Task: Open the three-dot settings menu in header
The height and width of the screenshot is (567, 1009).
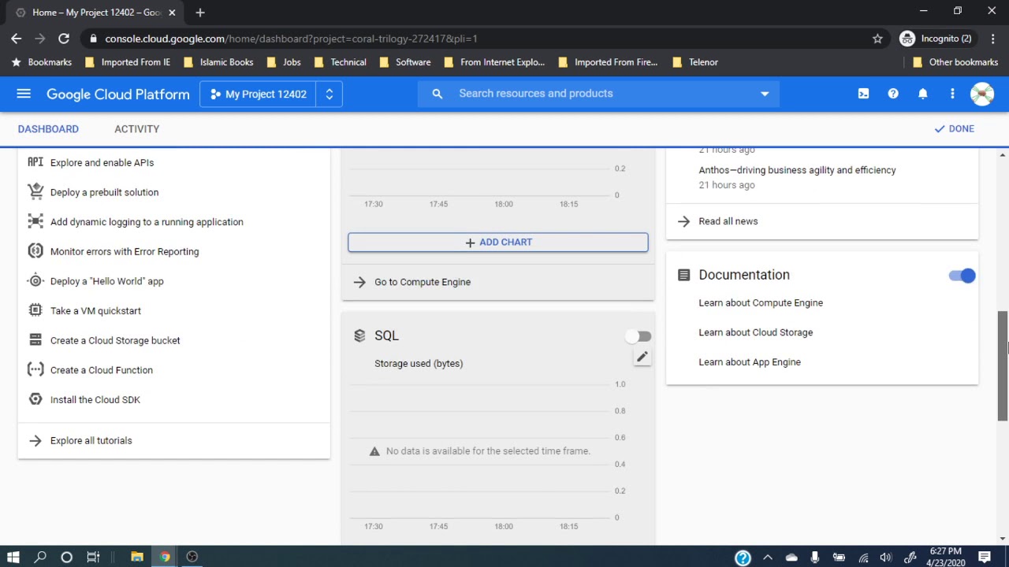Action: pos(952,94)
